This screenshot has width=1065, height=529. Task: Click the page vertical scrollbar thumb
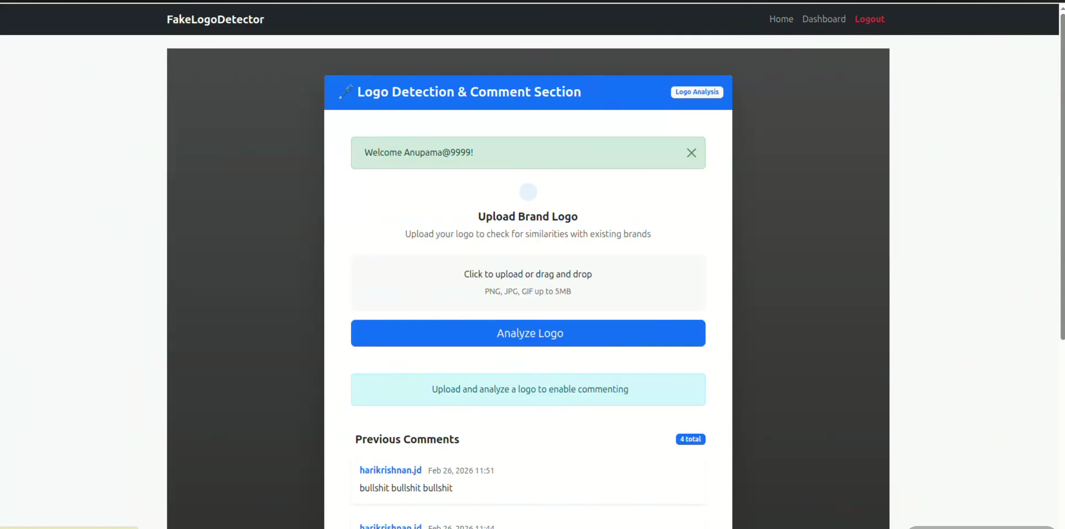[1062, 177]
